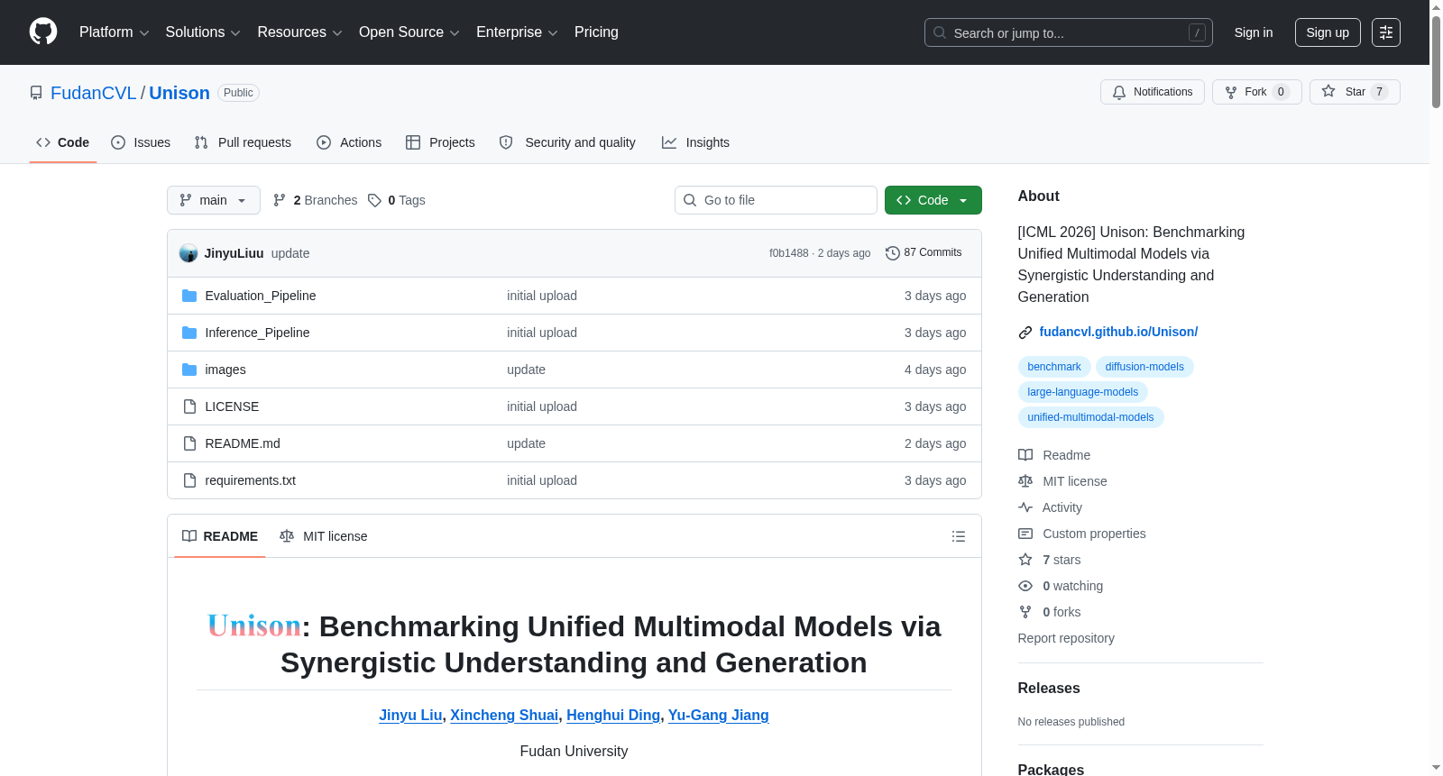Focus the Go to file field
The height and width of the screenshot is (776, 1443).
point(776,200)
